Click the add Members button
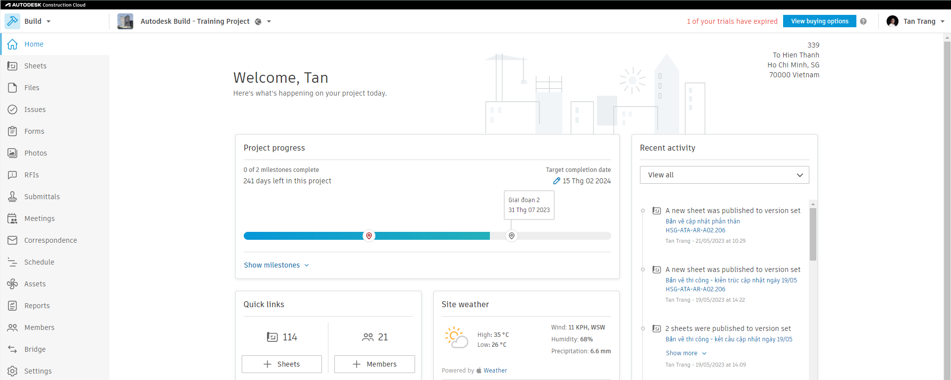This screenshot has width=951, height=380. point(374,364)
